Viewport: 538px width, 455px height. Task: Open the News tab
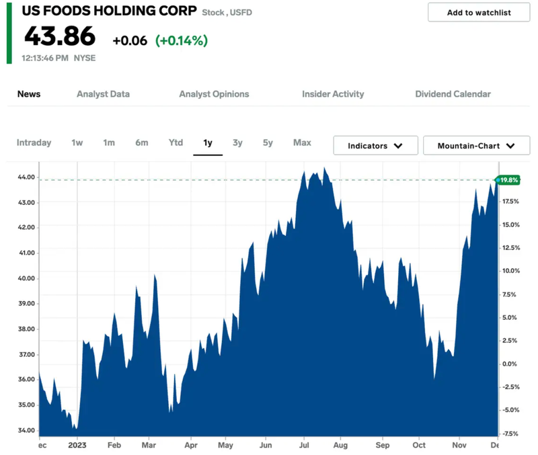29,94
